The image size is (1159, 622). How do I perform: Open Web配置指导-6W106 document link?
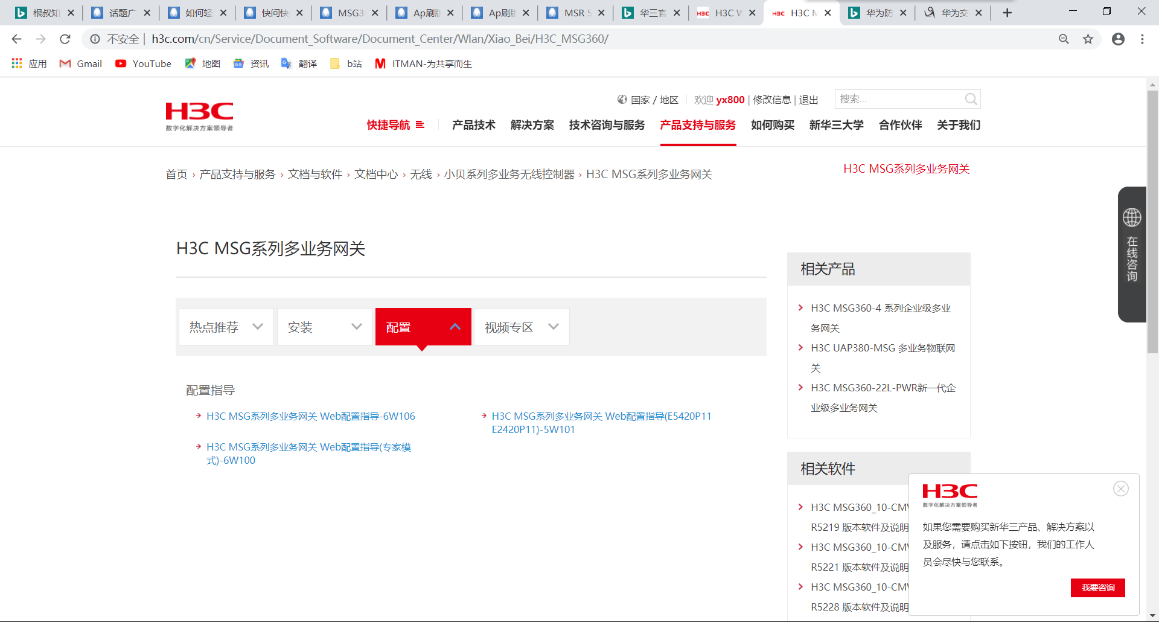coord(311,416)
